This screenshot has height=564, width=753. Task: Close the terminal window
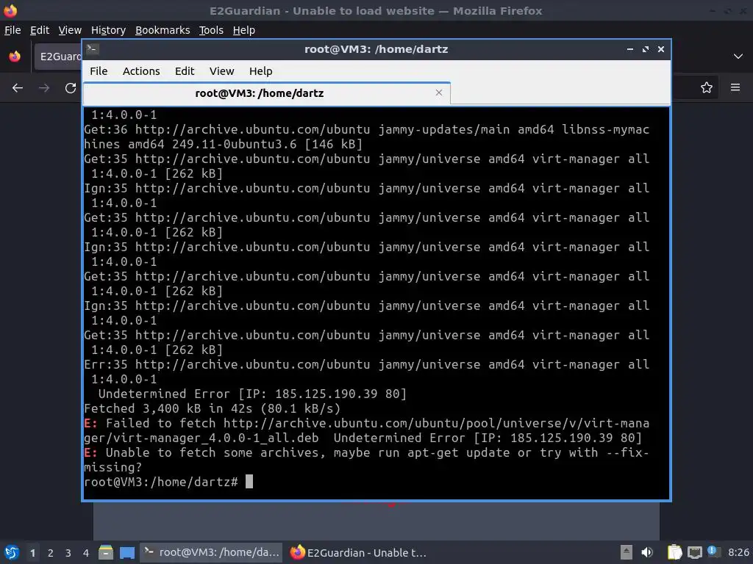coord(661,49)
